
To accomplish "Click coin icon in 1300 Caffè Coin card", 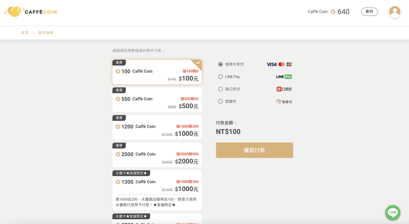I will pos(118,182).
